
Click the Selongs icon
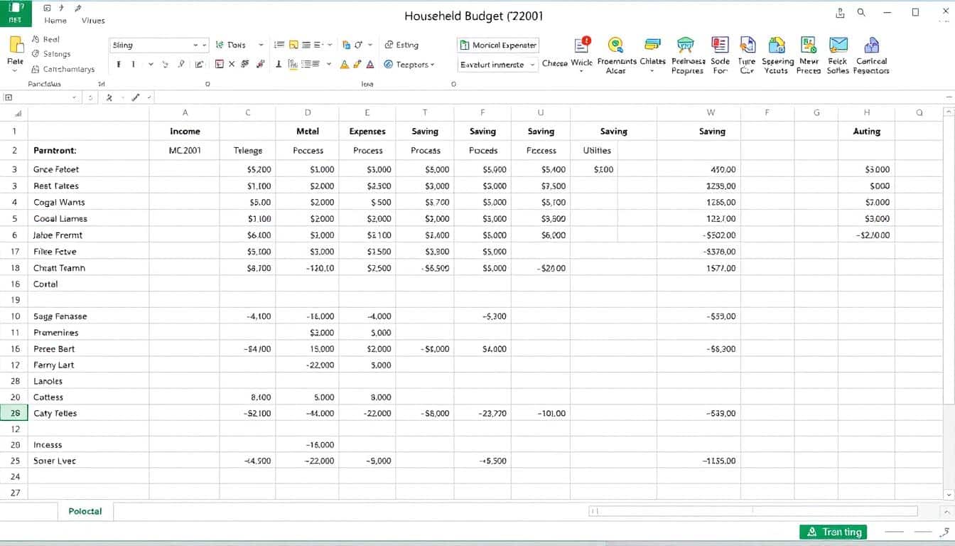point(36,53)
